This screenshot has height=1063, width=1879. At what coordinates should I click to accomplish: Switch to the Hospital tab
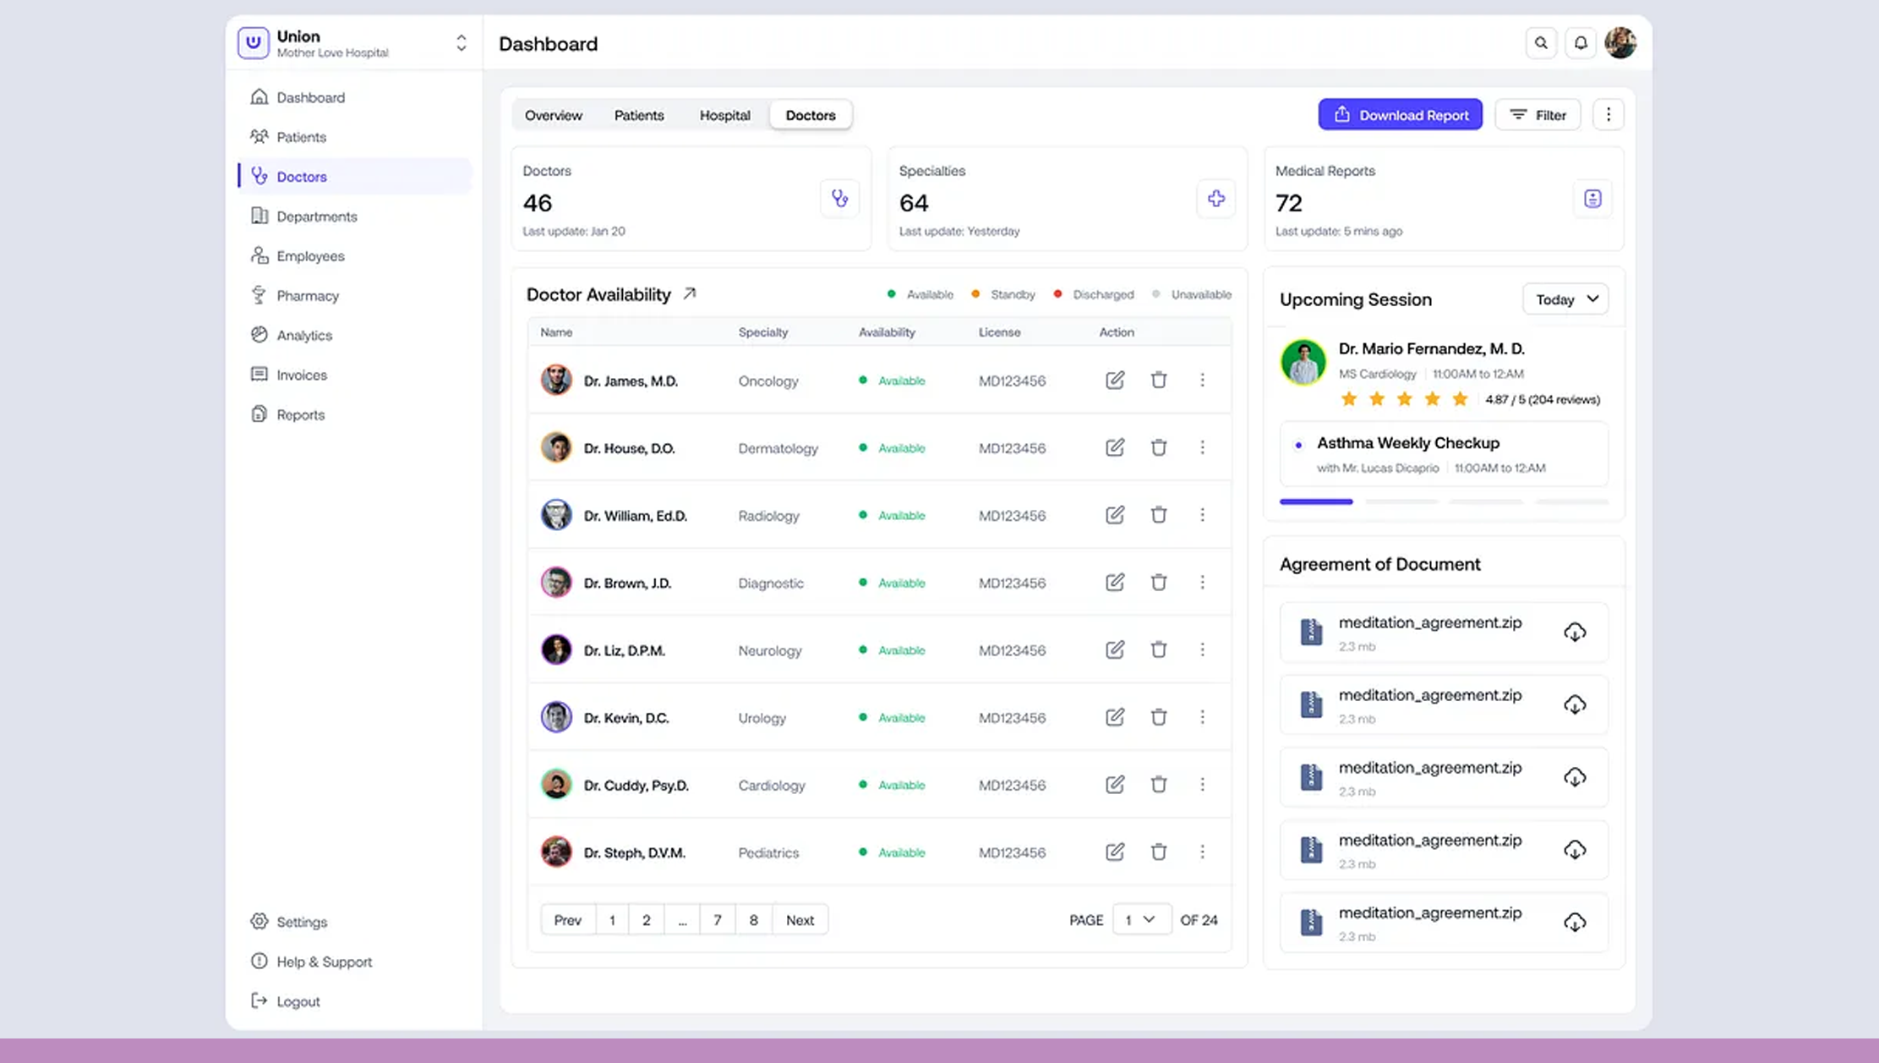click(724, 115)
